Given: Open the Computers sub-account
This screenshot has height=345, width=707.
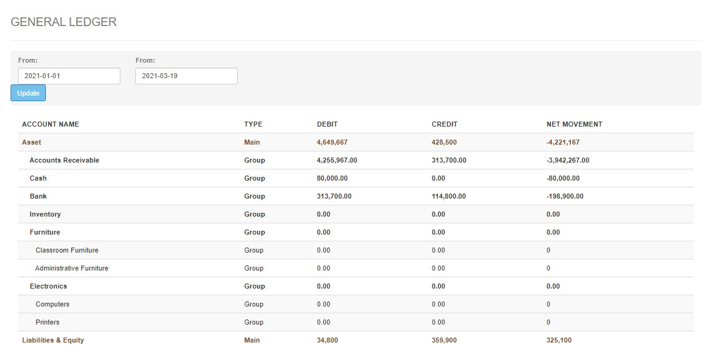Looking at the screenshot, I should tap(52, 304).
